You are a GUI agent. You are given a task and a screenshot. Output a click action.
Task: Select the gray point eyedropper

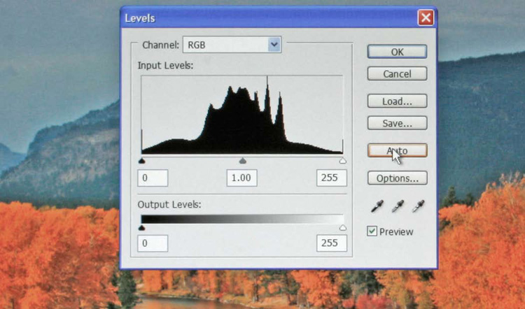398,206
